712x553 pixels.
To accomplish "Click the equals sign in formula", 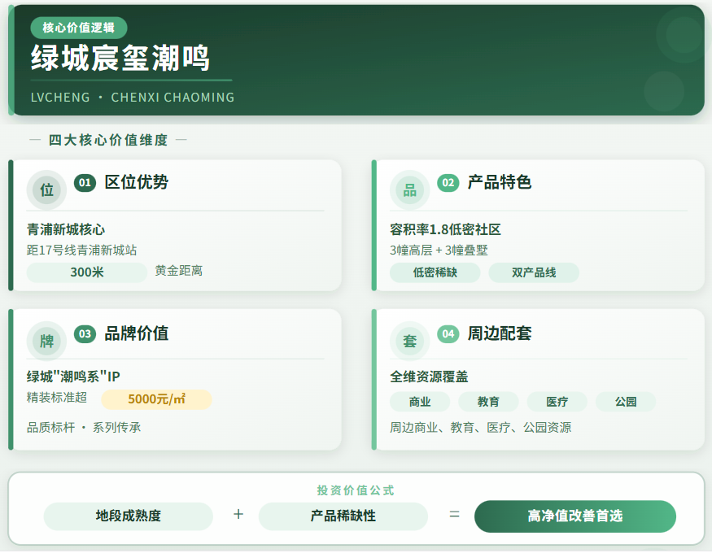I will tap(455, 515).
